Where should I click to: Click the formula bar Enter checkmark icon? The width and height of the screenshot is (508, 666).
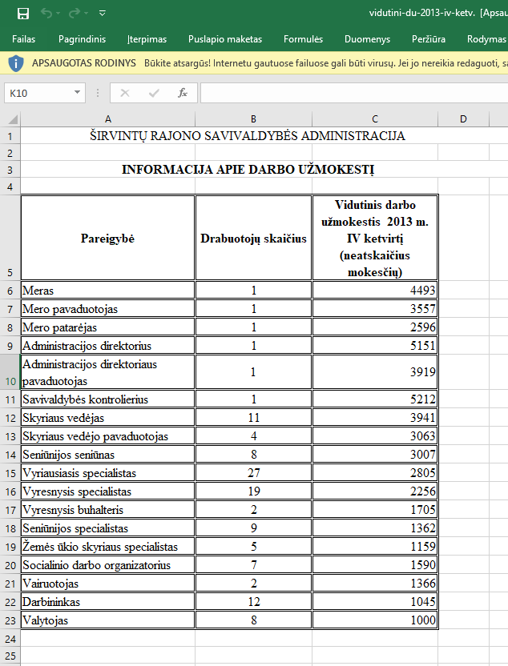point(154,93)
